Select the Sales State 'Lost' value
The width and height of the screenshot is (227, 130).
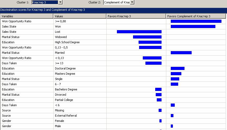[x=80, y=32]
